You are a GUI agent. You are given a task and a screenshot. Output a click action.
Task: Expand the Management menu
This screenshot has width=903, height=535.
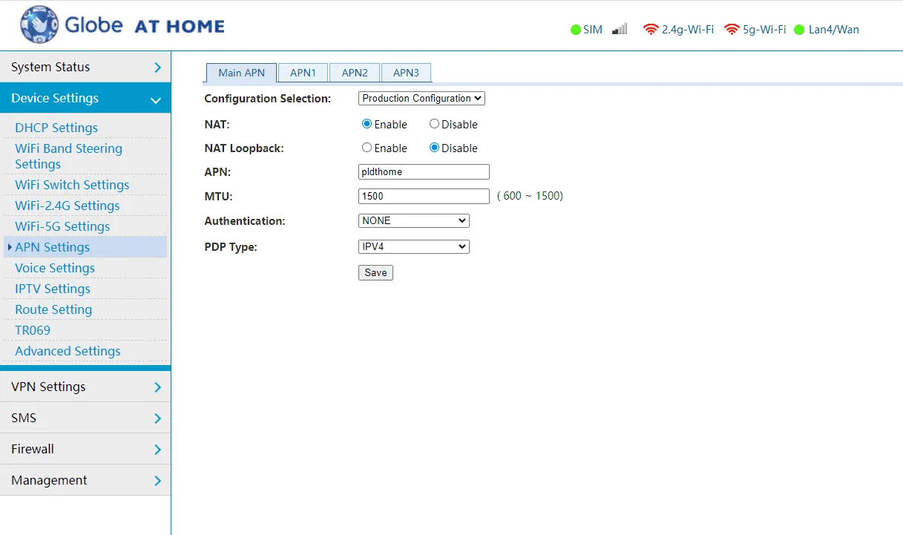click(85, 480)
